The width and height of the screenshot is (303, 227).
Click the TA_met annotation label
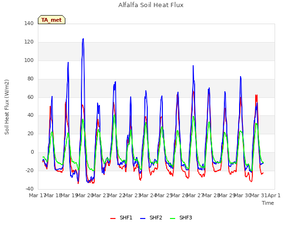pyautogui.click(x=52, y=20)
